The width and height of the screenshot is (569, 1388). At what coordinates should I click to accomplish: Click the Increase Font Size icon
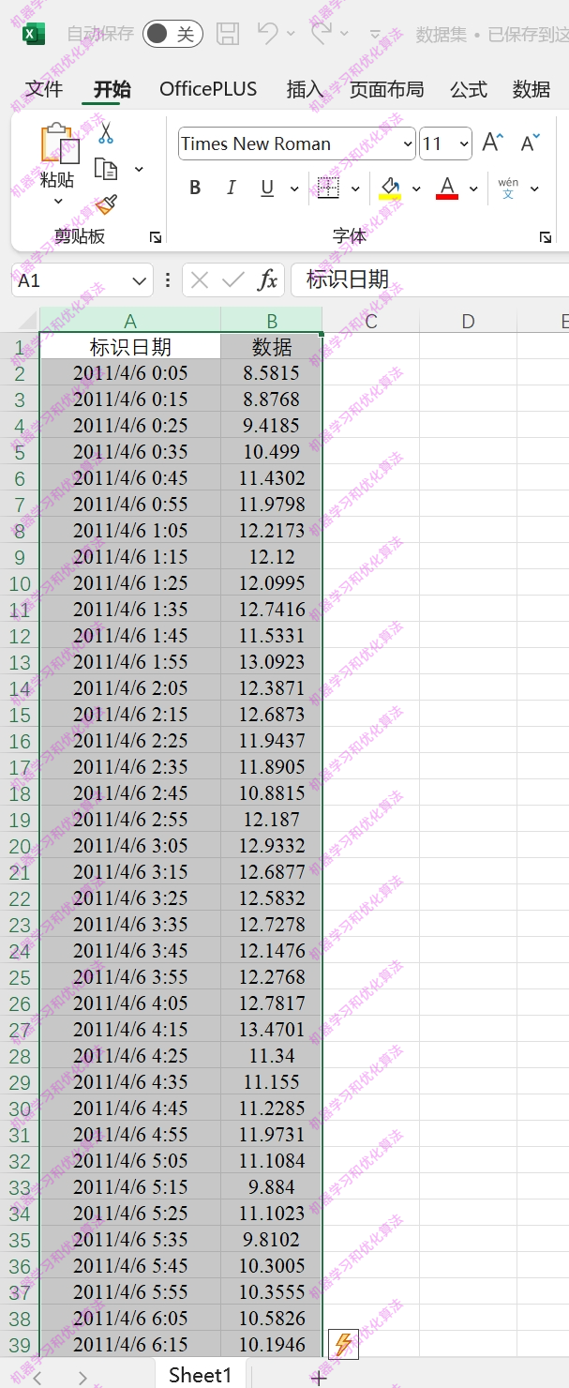tap(492, 143)
